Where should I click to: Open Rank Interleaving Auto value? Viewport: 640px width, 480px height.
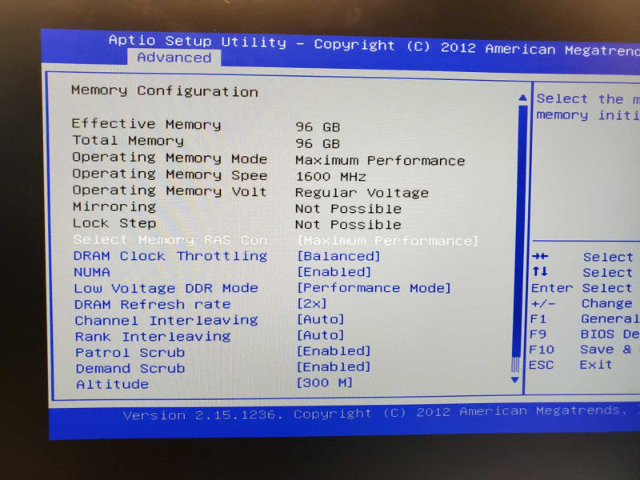[x=321, y=335]
